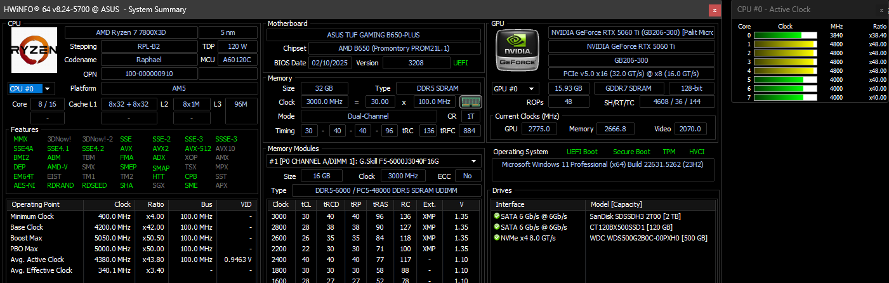Screen dimensions: 889x283
Task: Click the 128-bit bus width field
Action: click(x=692, y=88)
